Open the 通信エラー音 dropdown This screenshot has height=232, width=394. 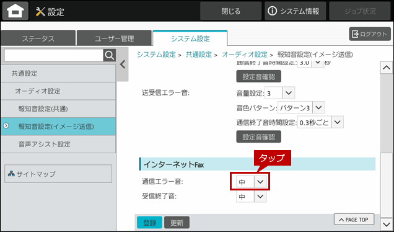tap(252, 182)
